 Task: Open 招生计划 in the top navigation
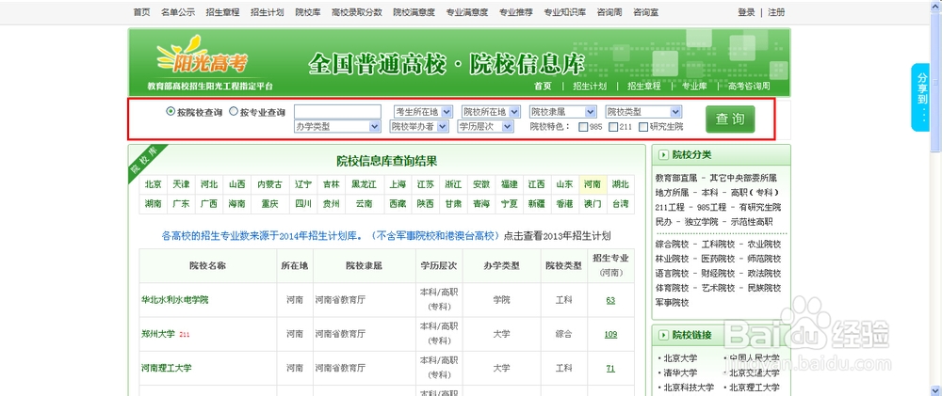coord(268,12)
